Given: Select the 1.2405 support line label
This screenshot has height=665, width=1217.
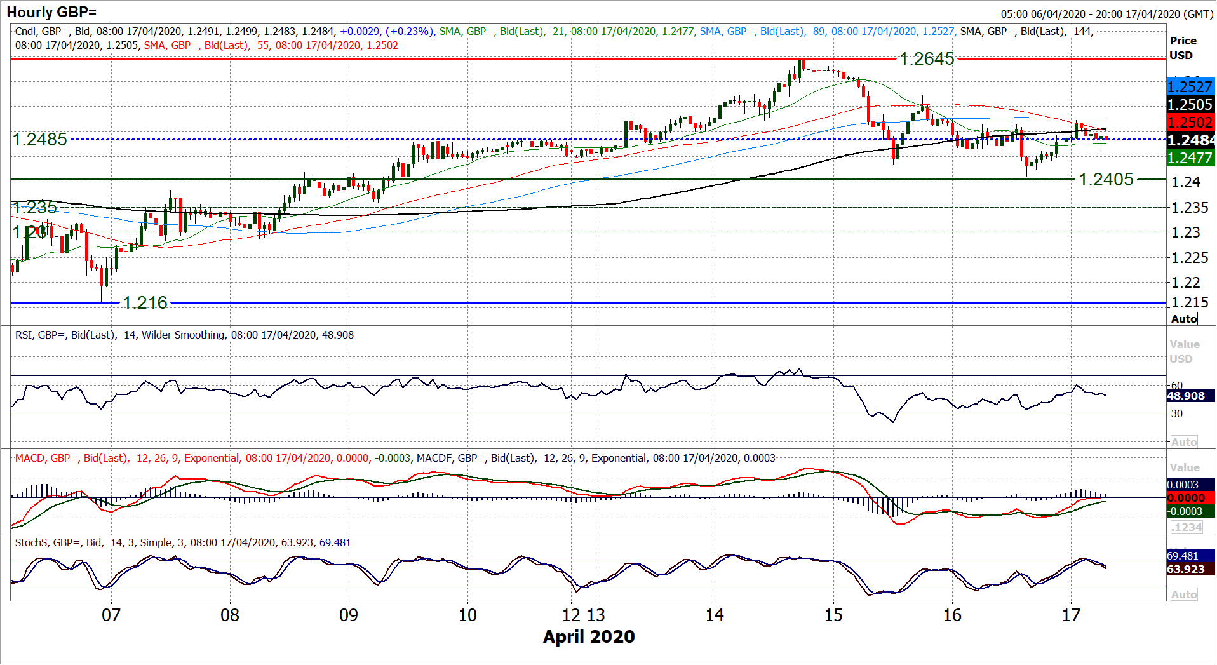Looking at the screenshot, I should click(1106, 180).
